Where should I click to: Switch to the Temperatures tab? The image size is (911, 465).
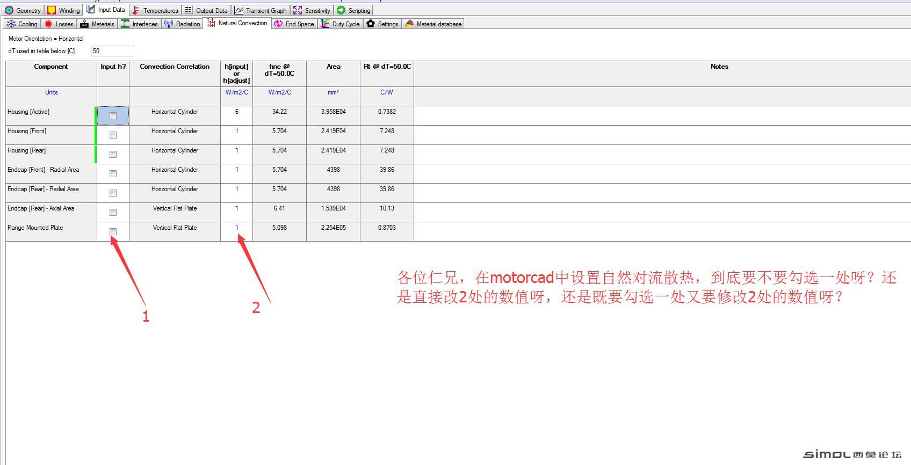click(x=155, y=11)
